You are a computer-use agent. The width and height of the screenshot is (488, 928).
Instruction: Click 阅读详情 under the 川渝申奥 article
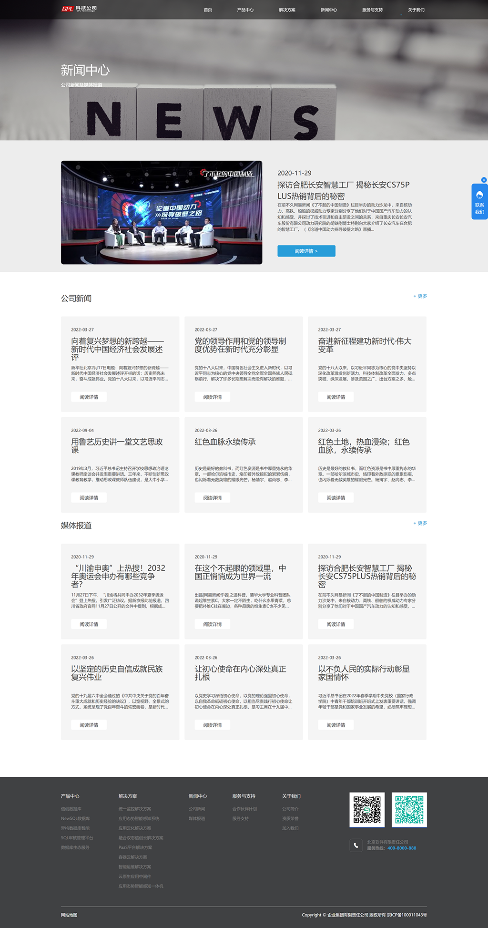89,624
